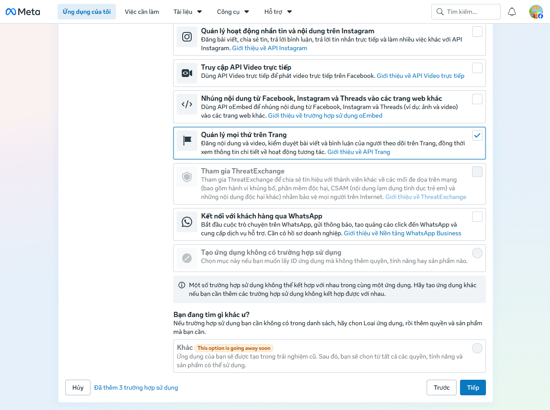
Task: Click the Trước button
Action: click(442, 388)
